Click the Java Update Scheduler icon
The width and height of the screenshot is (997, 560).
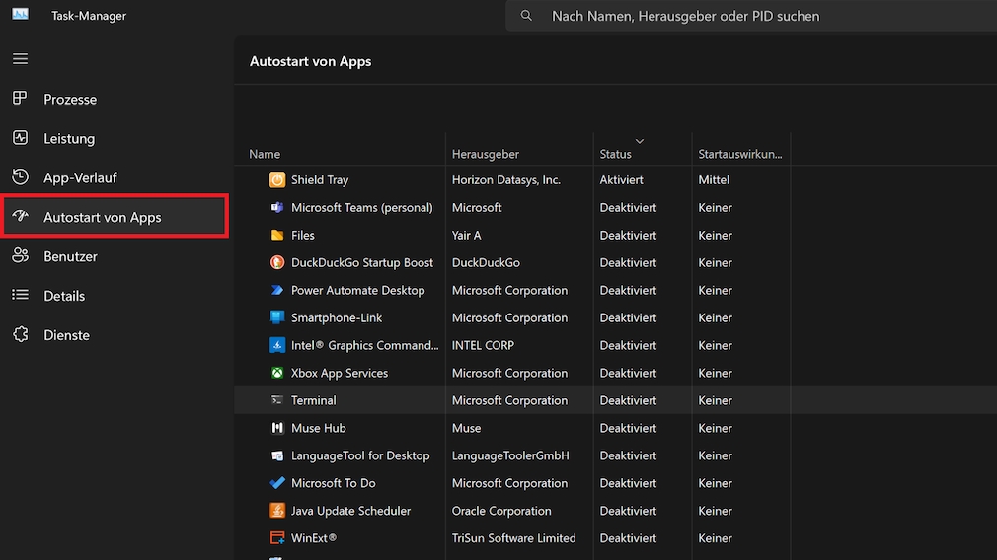pos(277,511)
